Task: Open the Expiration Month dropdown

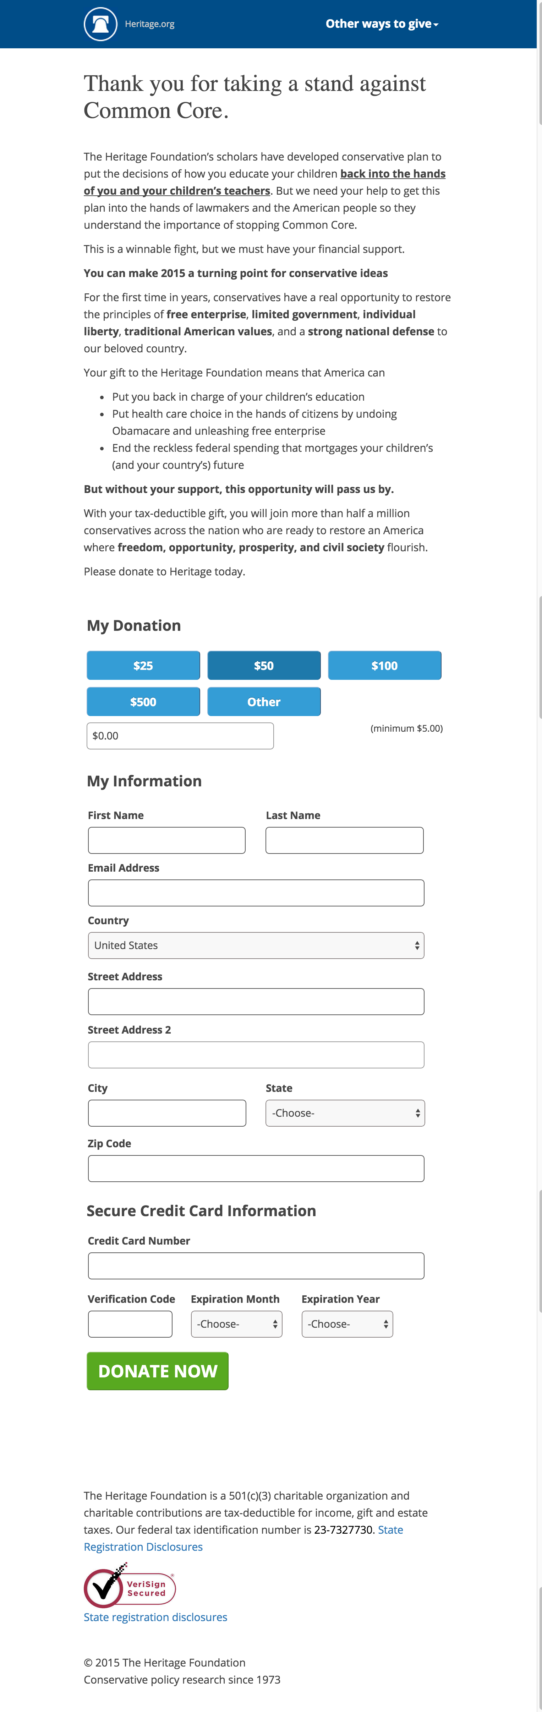Action: (236, 1324)
